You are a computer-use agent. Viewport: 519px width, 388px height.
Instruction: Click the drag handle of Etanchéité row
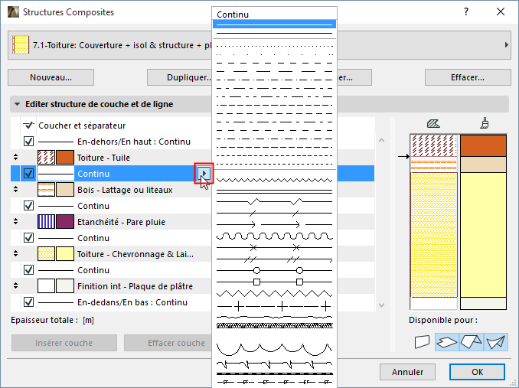point(15,221)
